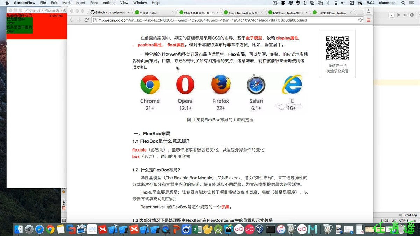The image size is (420, 236).
Task: Close the React Native常用组件 tab
Action: coord(262,13)
